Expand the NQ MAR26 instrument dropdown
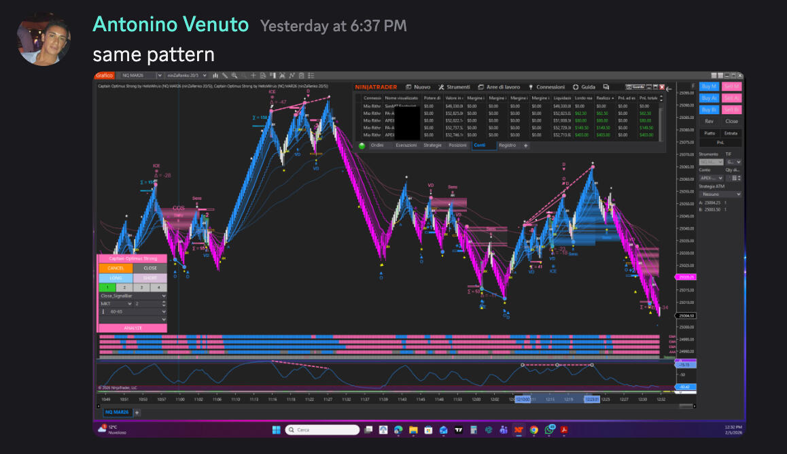 pyautogui.click(x=159, y=75)
